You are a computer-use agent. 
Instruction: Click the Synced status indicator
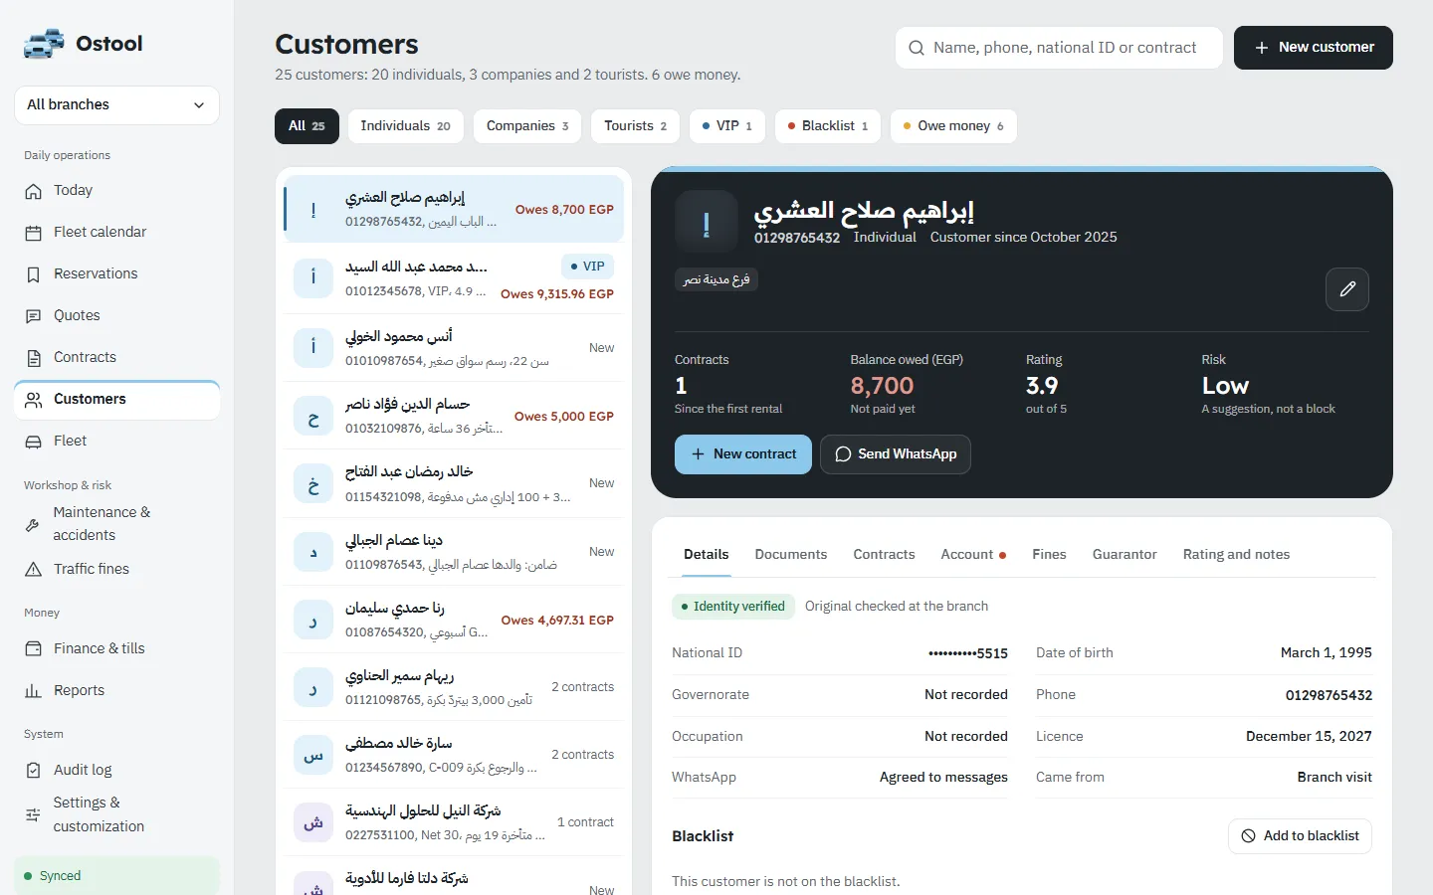pos(117,876)
